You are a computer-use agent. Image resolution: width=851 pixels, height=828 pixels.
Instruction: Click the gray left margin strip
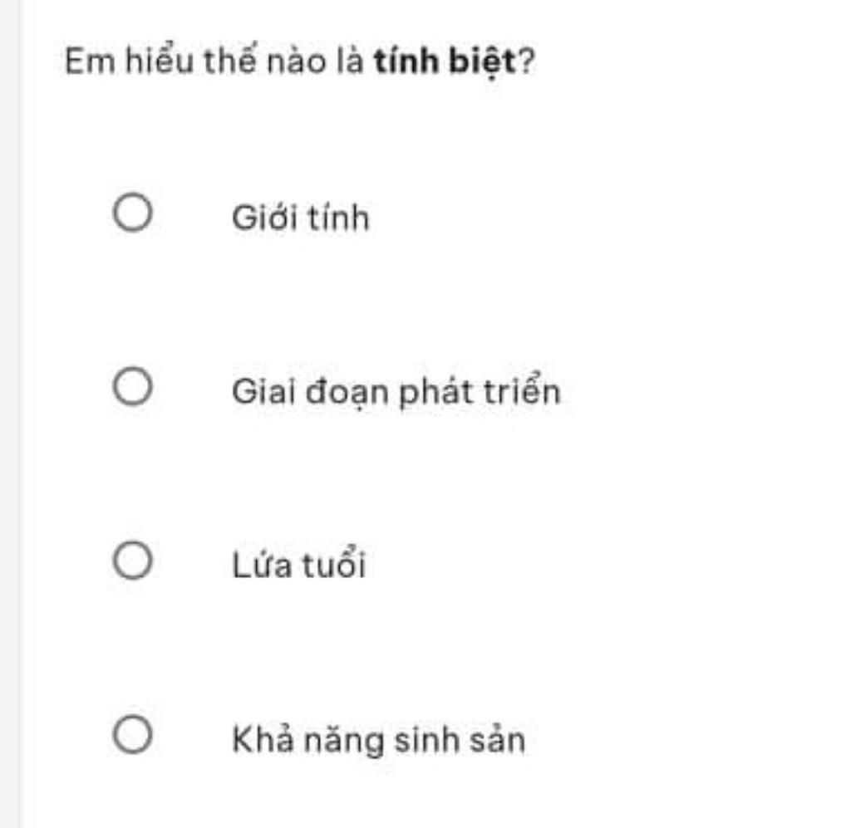point(11,414)
